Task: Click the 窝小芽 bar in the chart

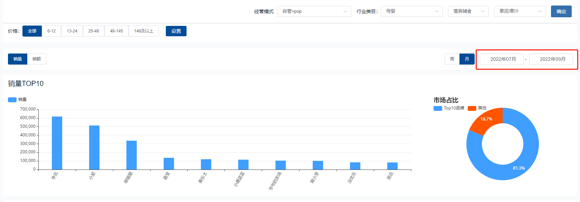Action: click(318, 165)
